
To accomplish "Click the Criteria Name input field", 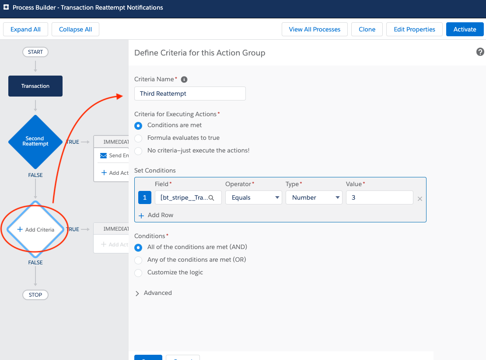I will pyautogui.click(x=190, y=93).
